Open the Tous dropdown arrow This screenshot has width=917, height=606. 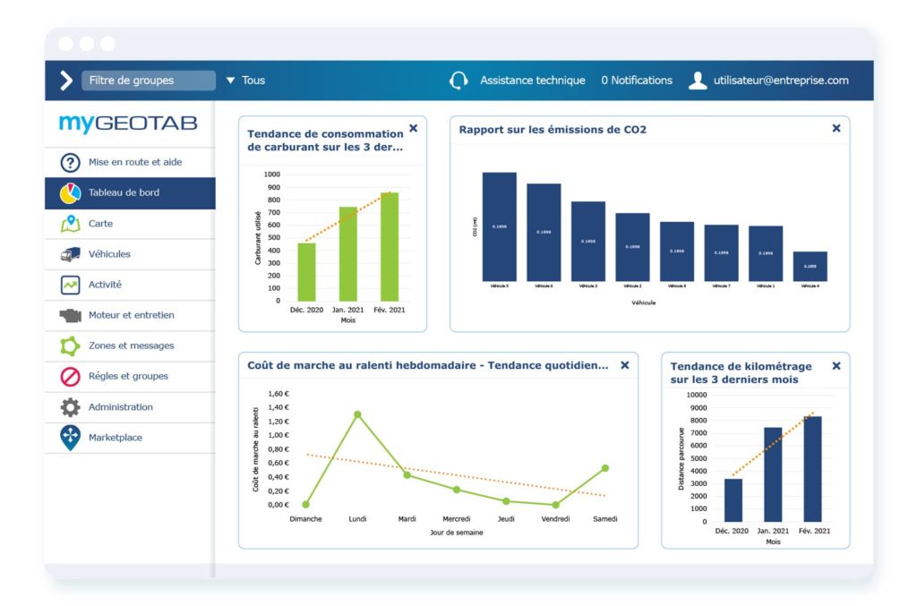tap(231, 81)
